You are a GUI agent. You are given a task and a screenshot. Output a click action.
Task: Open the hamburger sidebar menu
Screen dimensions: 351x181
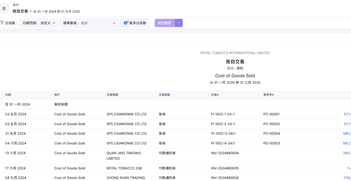coord(4,8)
